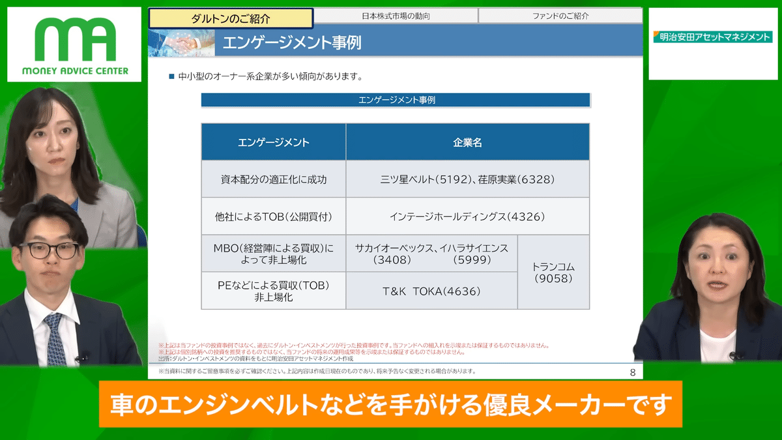The width and height of the screenshot is (782, 440).
Task: Click the T&K TOKA(4636) cell
Action: [432, 291]
